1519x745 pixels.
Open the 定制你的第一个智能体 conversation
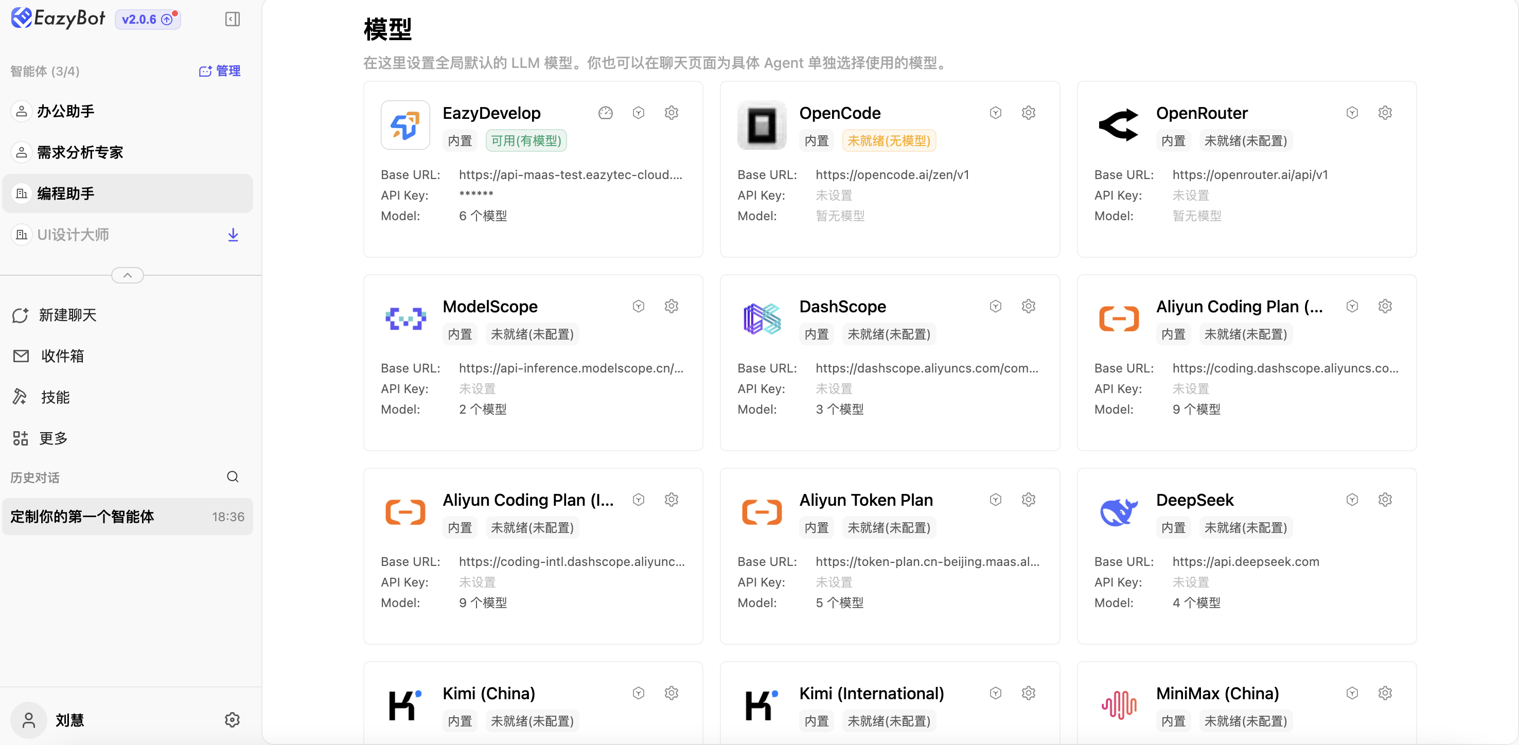point(128,517)
